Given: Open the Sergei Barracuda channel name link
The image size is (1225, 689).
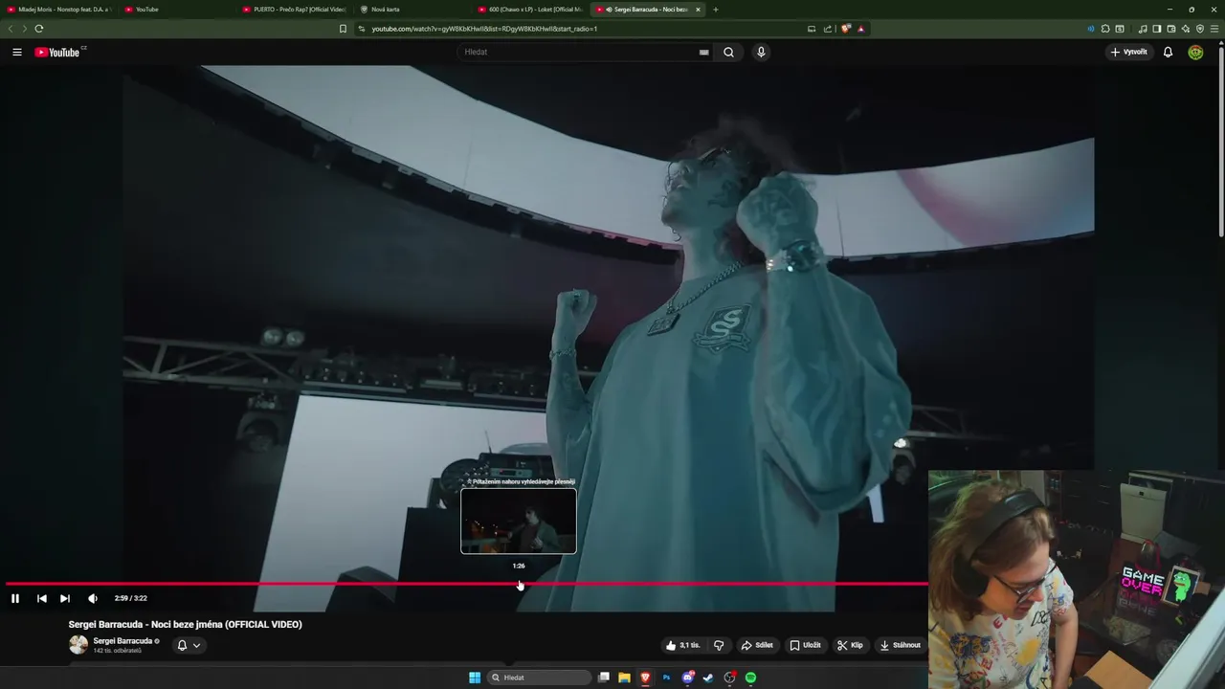Looking at the screenshot, I should click(122, 641).
